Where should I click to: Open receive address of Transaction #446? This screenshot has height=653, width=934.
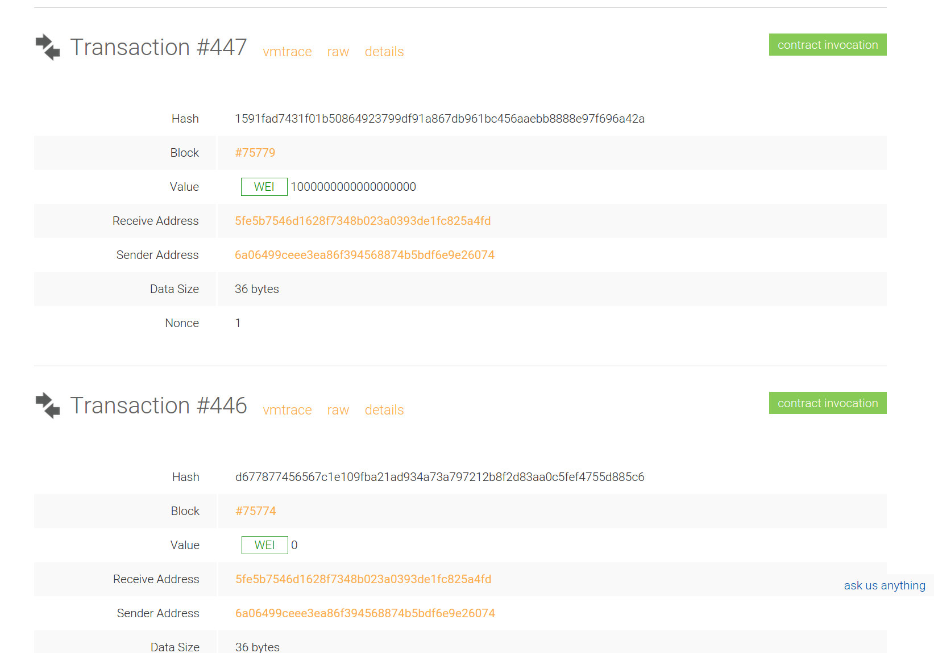tap(363, 579)
